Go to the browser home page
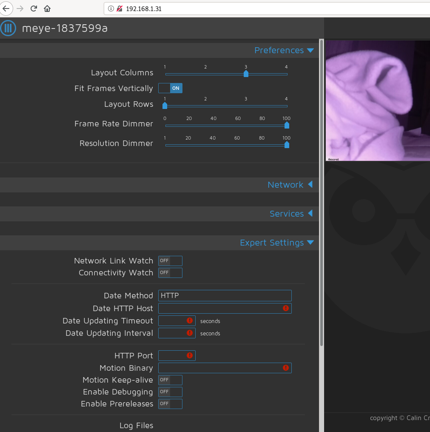Screen dimensions: 430x432 pos(47,9)
